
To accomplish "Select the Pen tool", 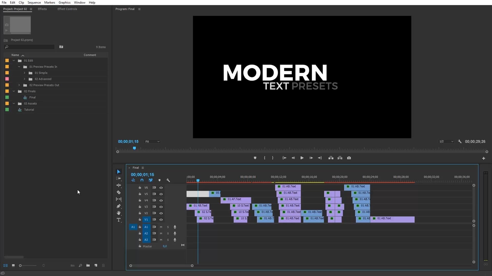I will (x=119, y=206).
